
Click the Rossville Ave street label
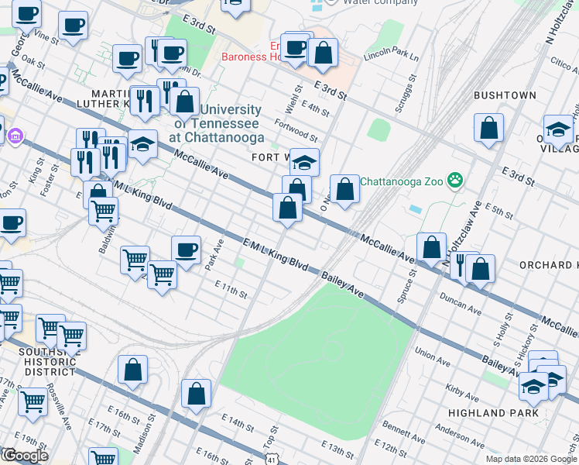click(x=59, y=407)
